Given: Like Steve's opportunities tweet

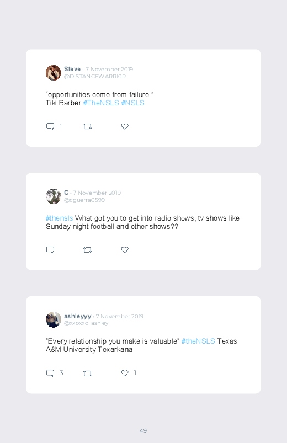Looking at the screenshot, I should click(125, 126).
